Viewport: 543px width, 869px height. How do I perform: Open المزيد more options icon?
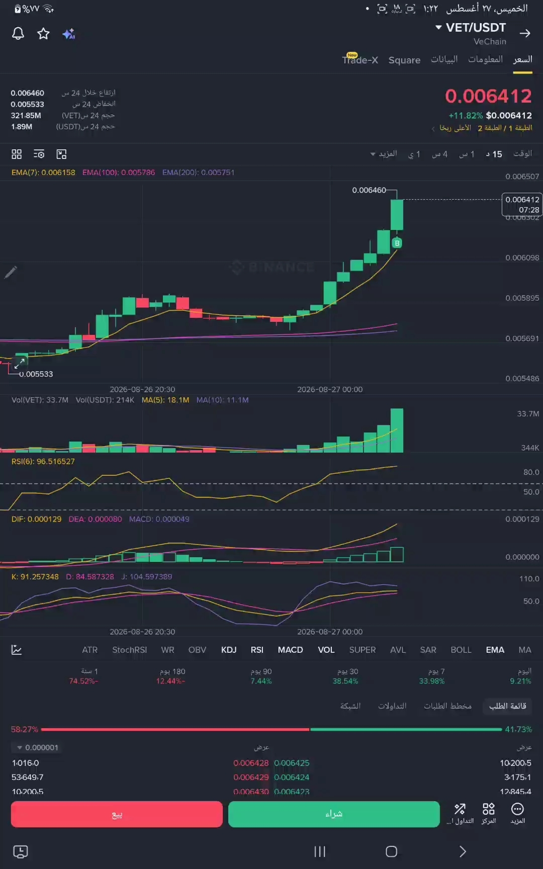517,814
